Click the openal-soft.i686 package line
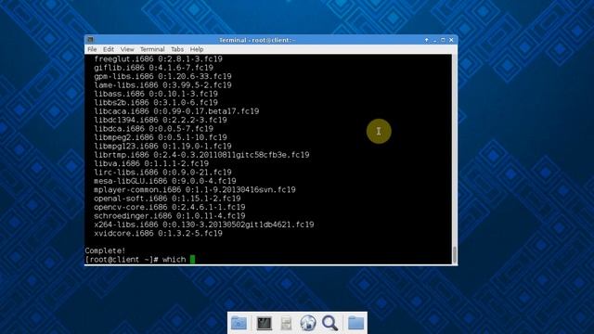Screen dimensions: 594x334 (x=167, y=199)
